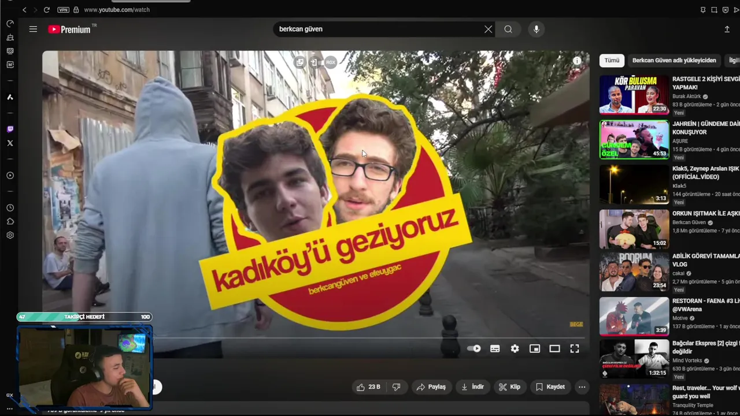
Task: Click Mind Vorteks channel name
Action: (x=688, y=361)
